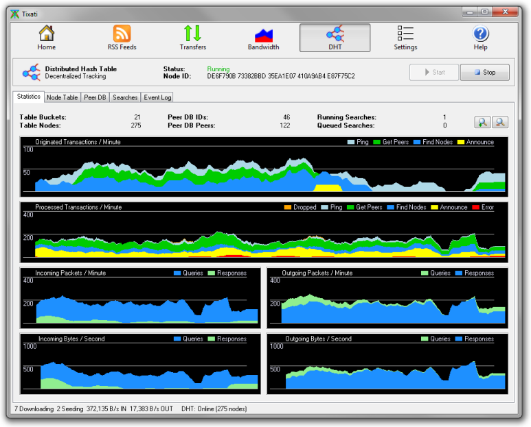
Task: Open the RSS Feeds section
Action: [x=122, y=38]
